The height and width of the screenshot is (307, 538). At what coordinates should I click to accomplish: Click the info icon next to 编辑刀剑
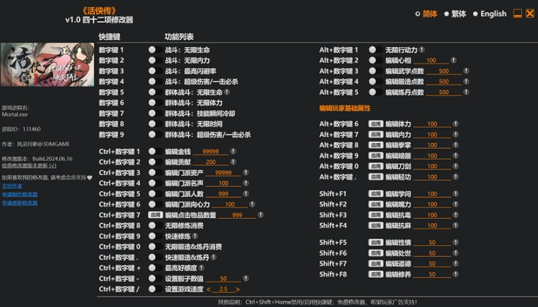455,166
